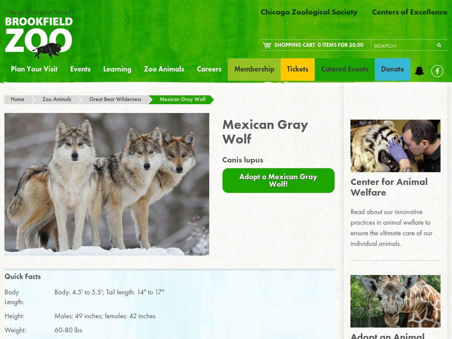Screen dimensions: 452x339
Task: Open the Facebook circle icon
Action: (x=437, y=71)
